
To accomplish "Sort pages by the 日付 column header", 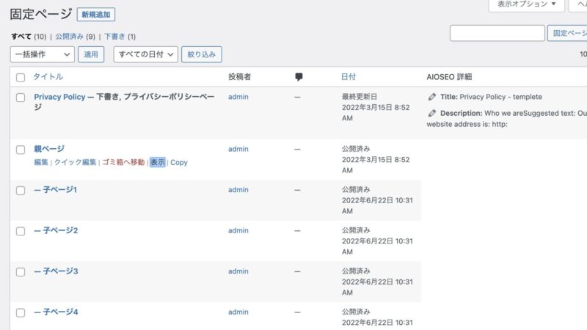I will tap(349, 77).
